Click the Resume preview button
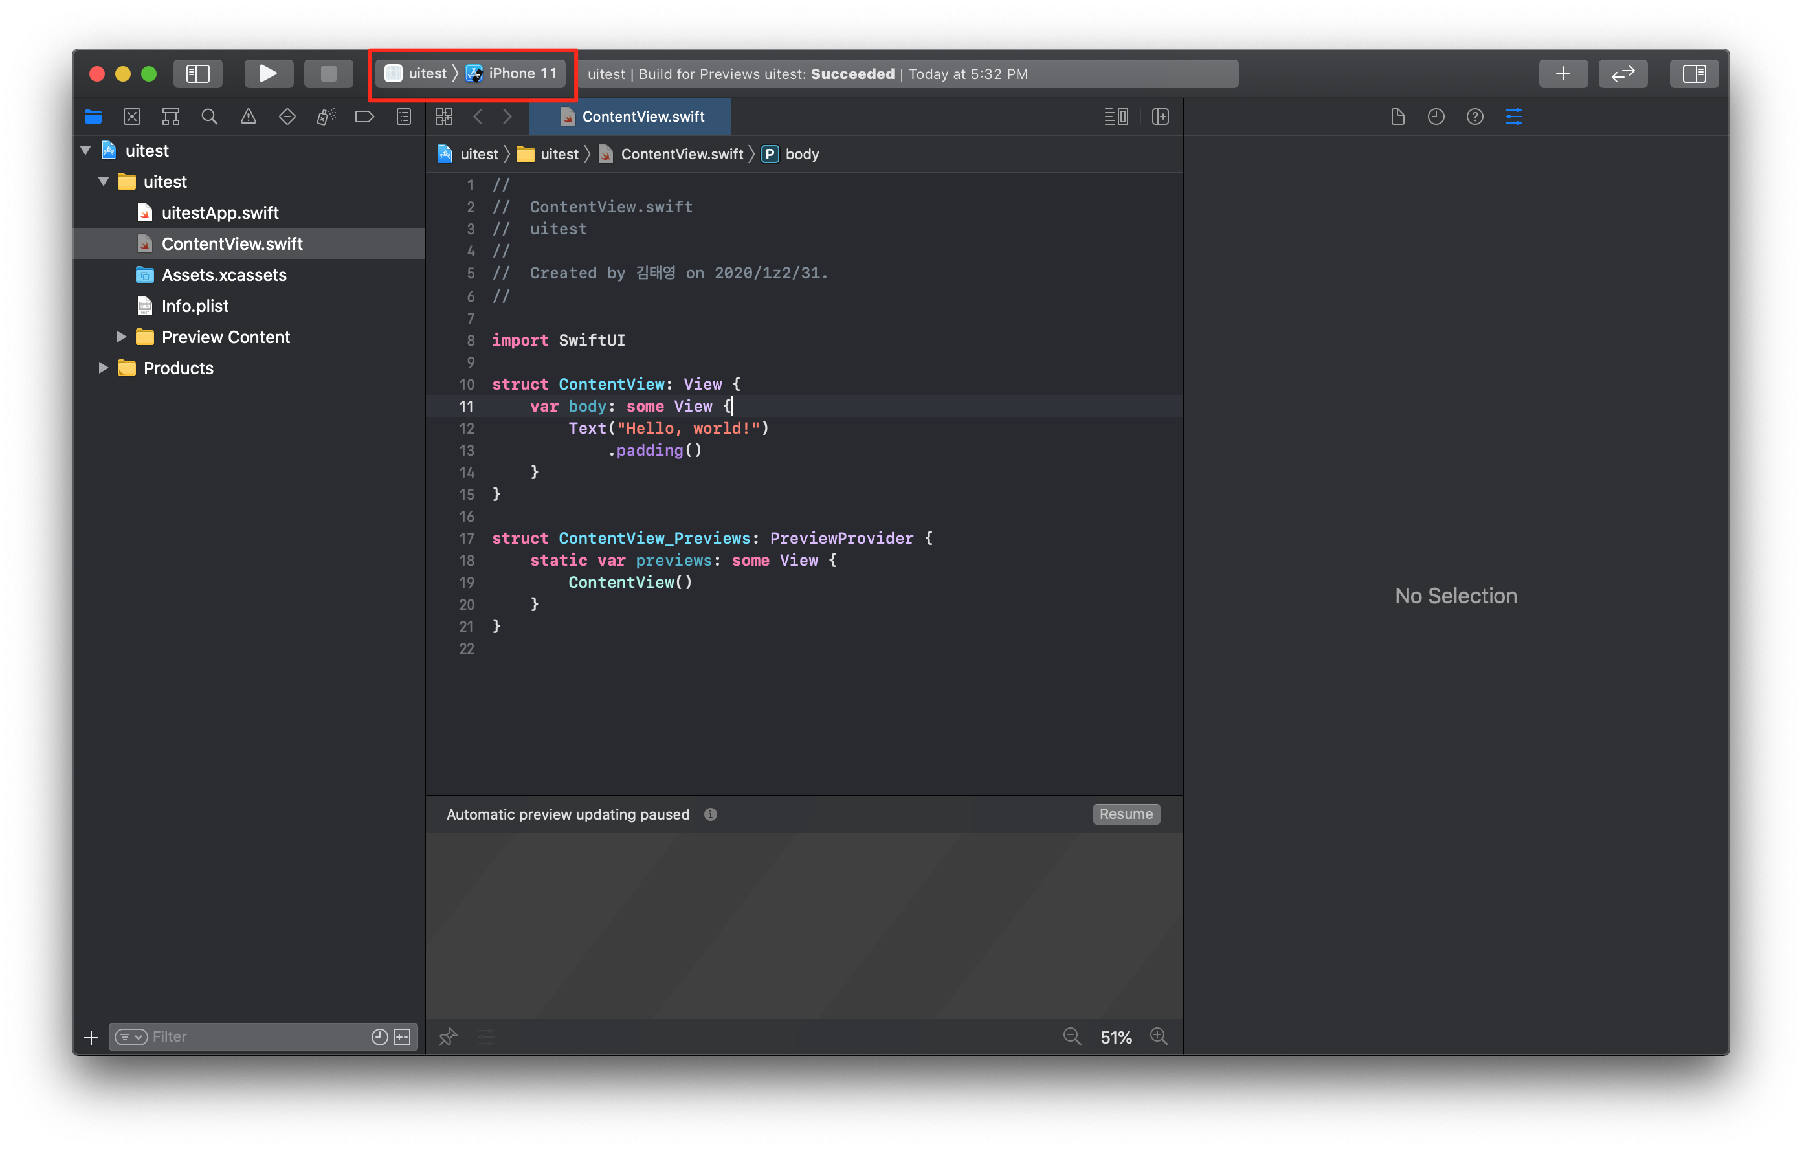Viewport: 1802px width, 1151px height. point(1126,814)
